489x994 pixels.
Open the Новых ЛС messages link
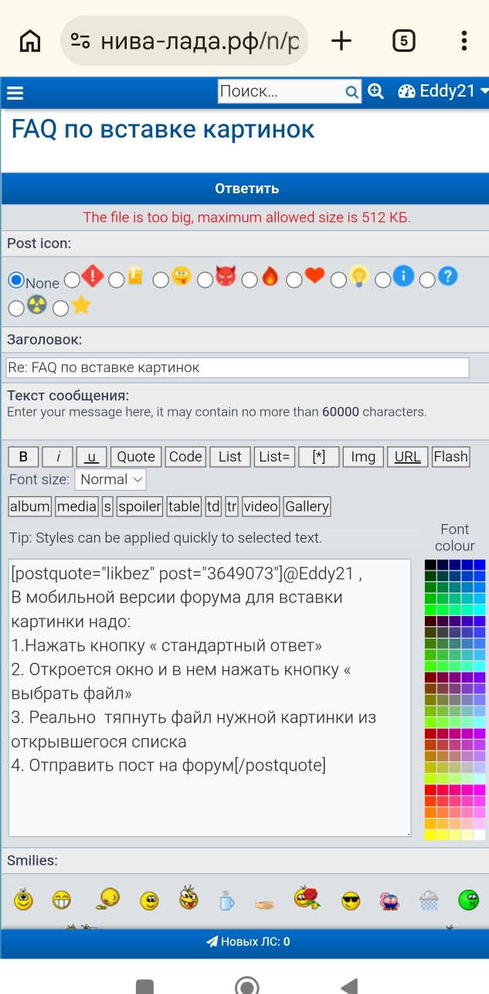[x=248, y=941]
